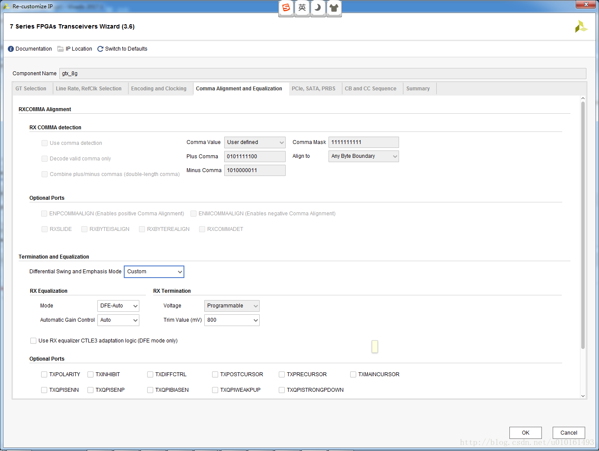Check the TXINHIBIT optional port
Screen dimensions: 599x451
coord(90,374)
